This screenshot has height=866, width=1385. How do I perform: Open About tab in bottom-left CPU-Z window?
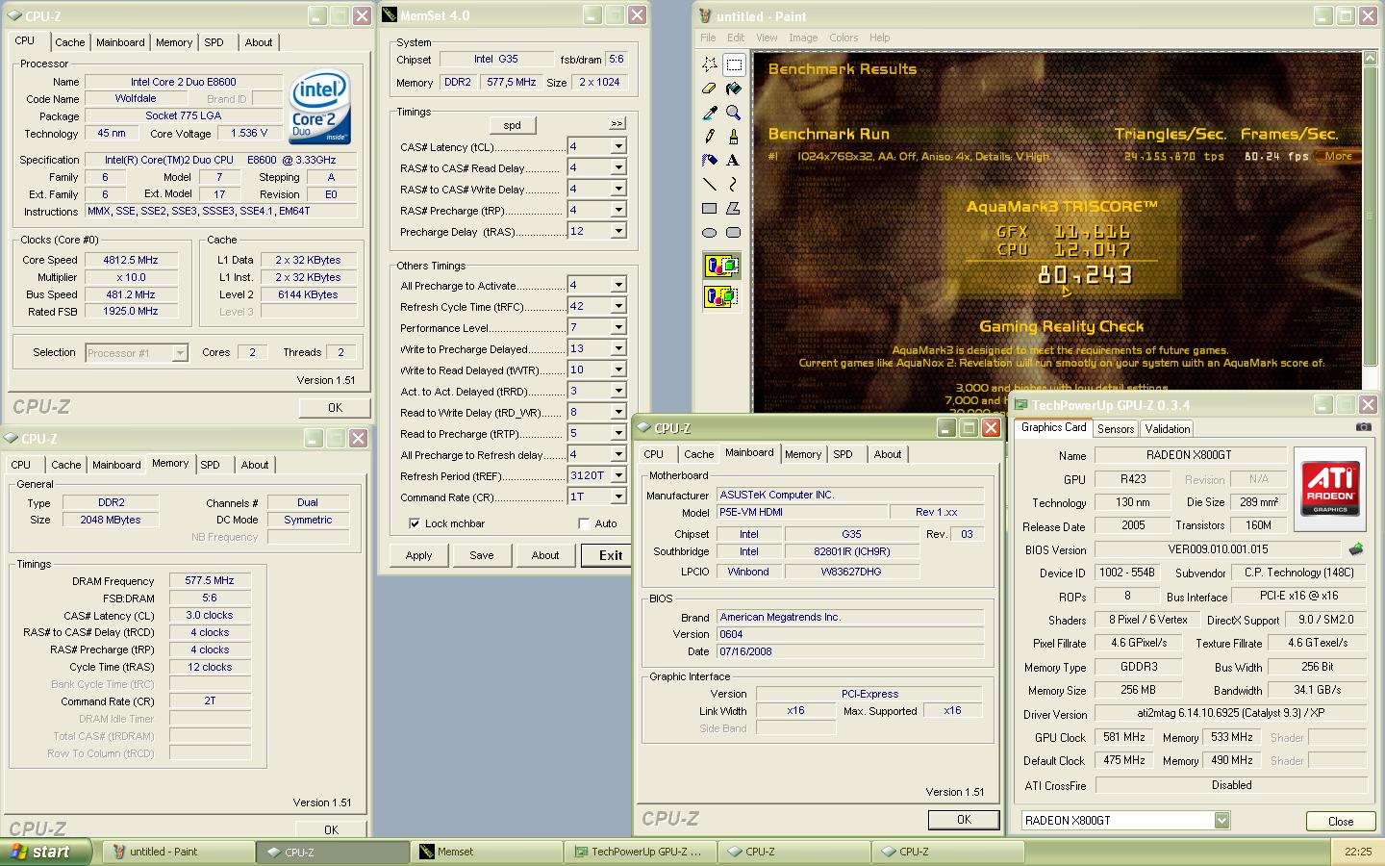[x=255, y=465]
